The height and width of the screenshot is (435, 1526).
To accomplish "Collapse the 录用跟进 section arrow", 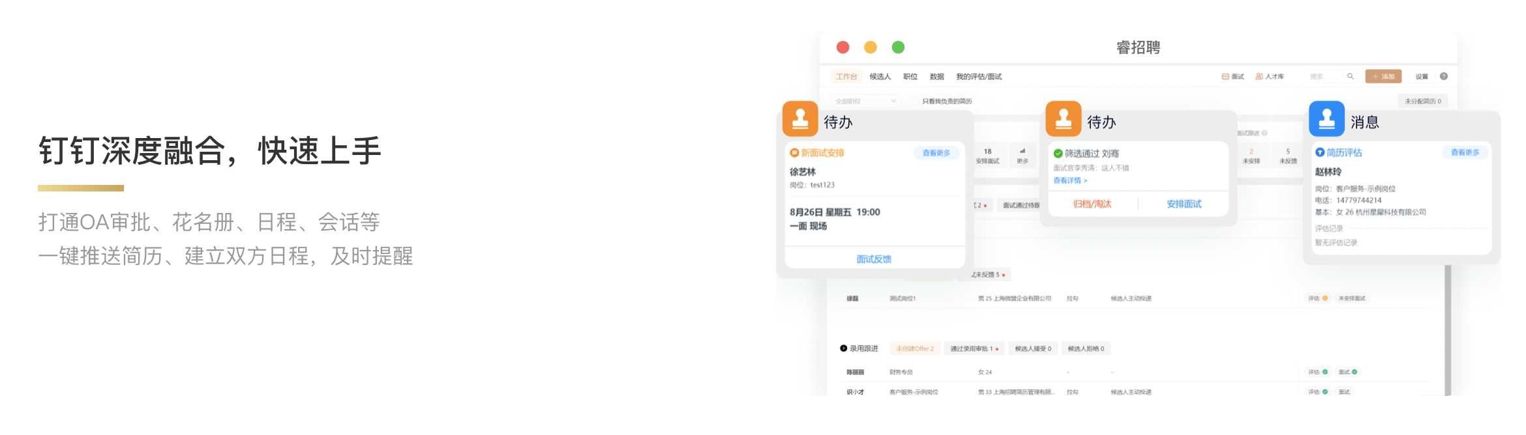I will pyautogui.click(x=843, y=348).
